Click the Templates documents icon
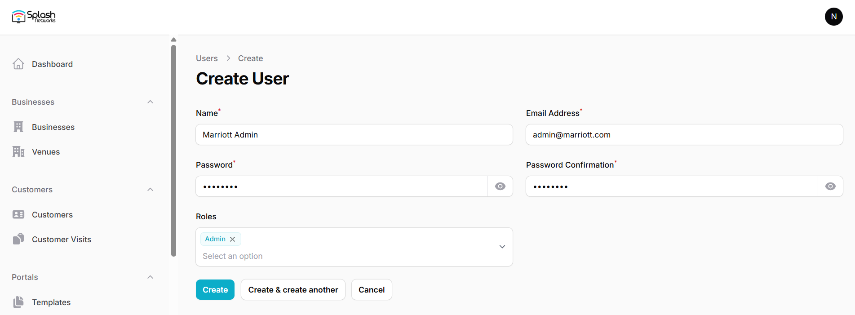This screenshot has height=315, width=855. point(18,302)
